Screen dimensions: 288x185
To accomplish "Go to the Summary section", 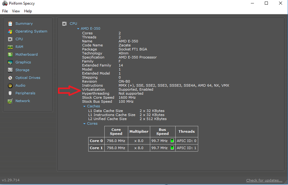I will coord(24,24).
